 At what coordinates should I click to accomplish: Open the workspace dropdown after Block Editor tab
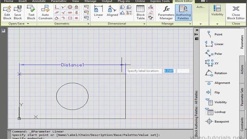click(204, 1)
